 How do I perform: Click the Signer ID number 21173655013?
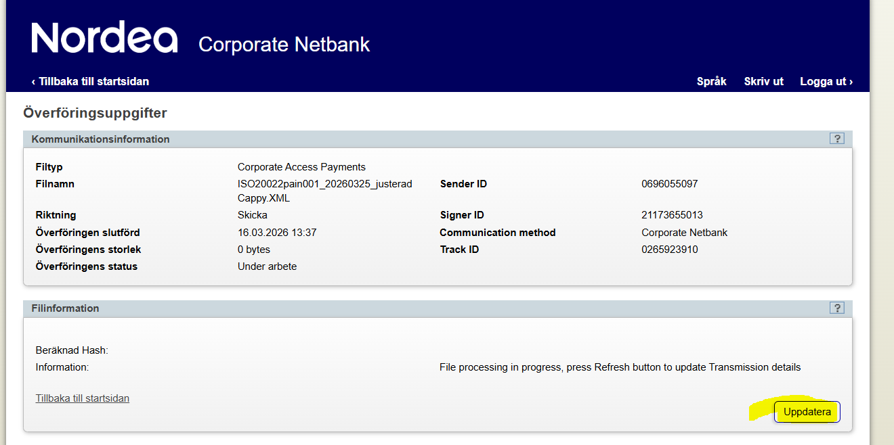point(672,215)
